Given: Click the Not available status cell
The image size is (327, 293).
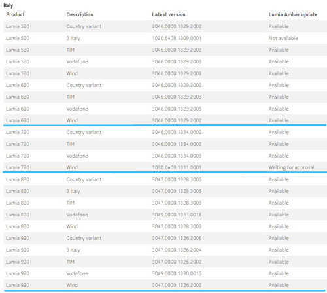Looking at the screenshot, I should click(x=283, y=38).
